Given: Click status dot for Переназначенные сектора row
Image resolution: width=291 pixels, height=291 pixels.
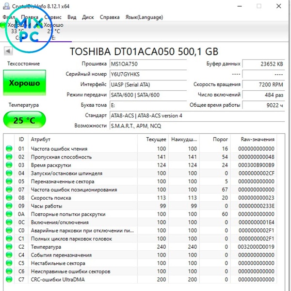Looking at the screenshot, I should 9,181.
